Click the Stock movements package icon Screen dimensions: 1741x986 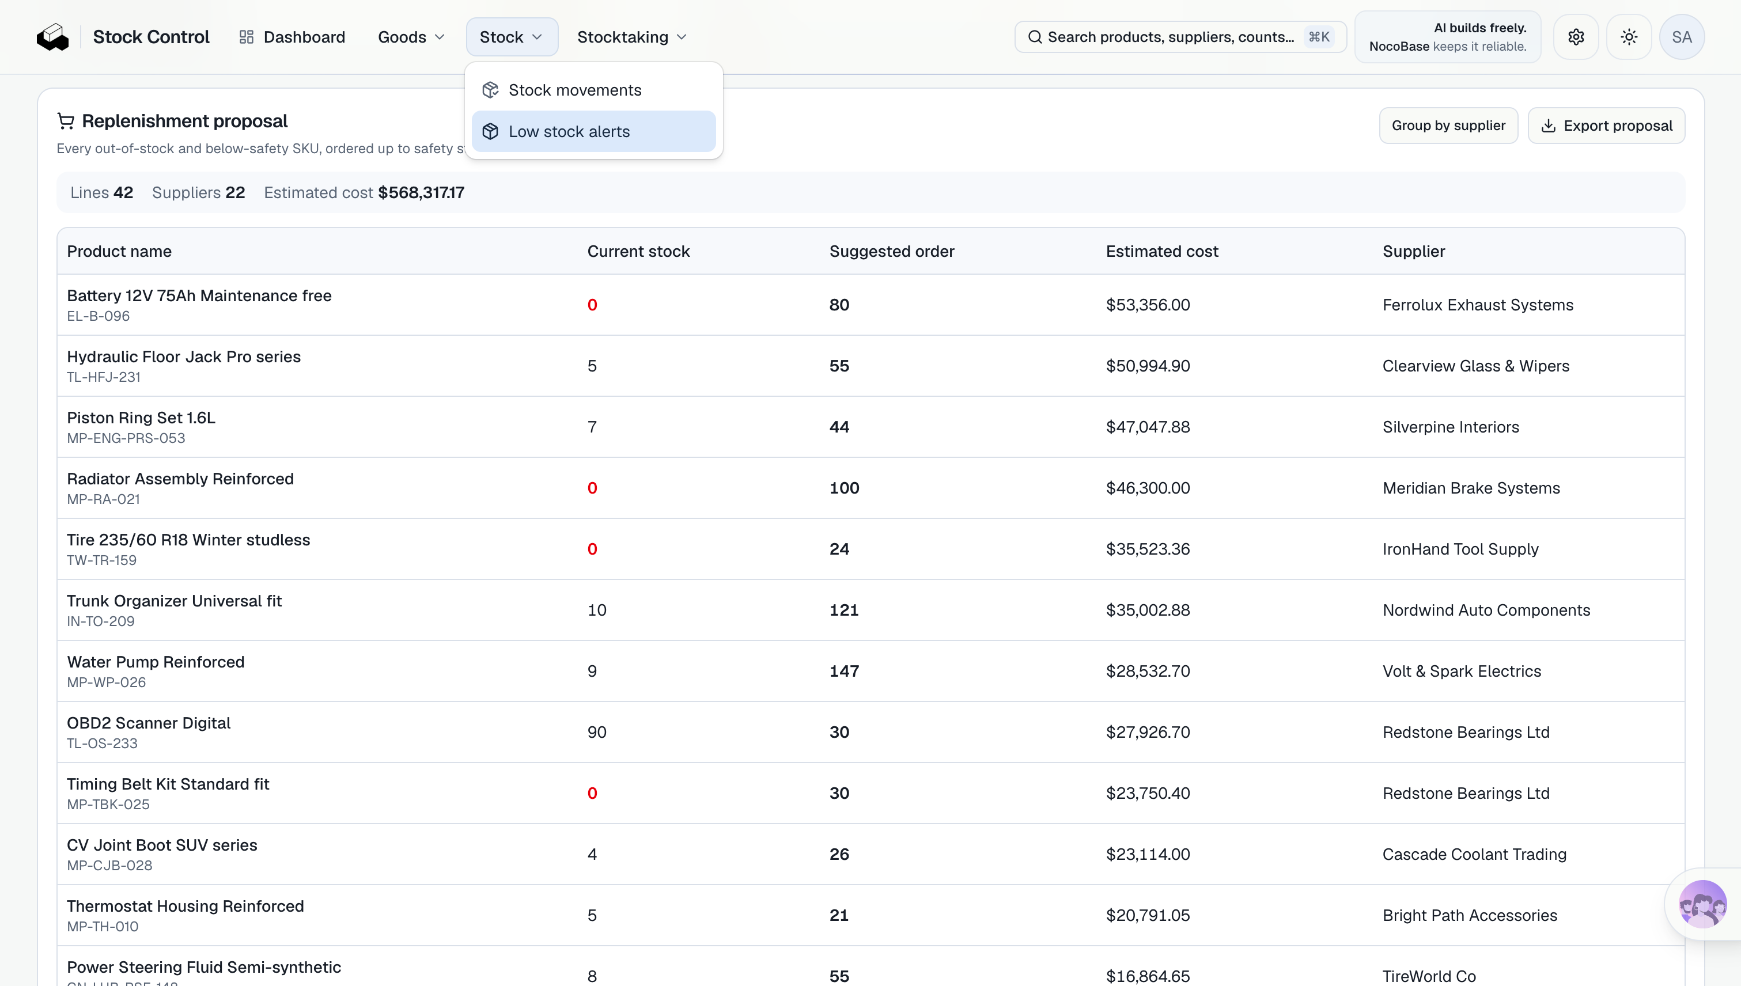tap(490, 90)
